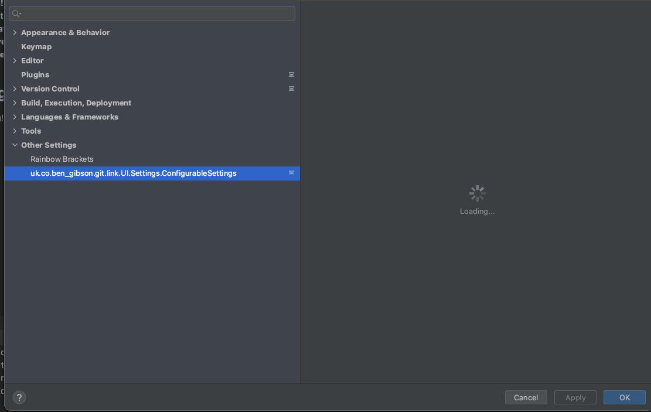Click the icon beside the Plugins entry
The image size is (651, 412).
291,74
